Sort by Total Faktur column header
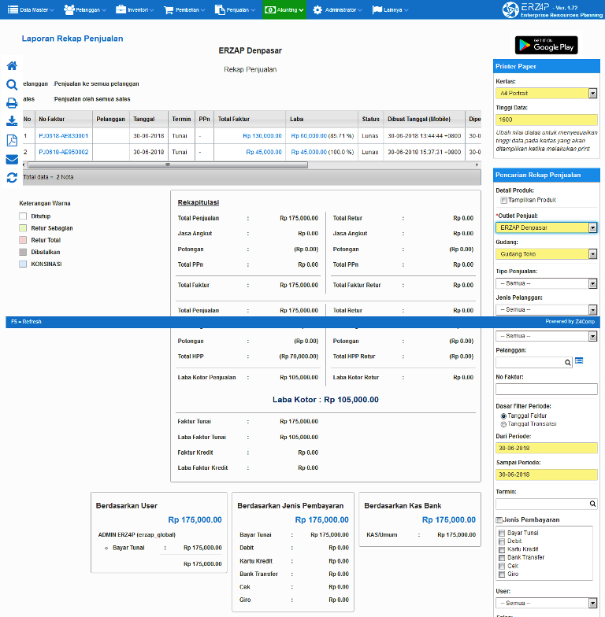Image resolution: width=605 pixels, height=617 pixels. [250, 120]
